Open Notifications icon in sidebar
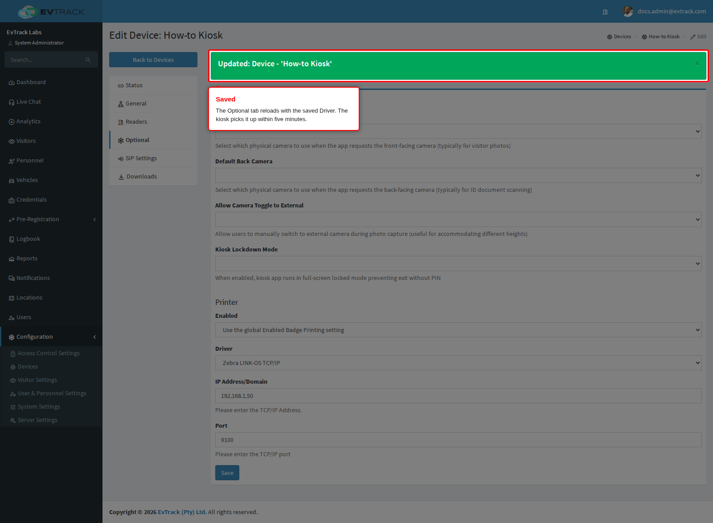713x523 pixels. pos(12,279)
